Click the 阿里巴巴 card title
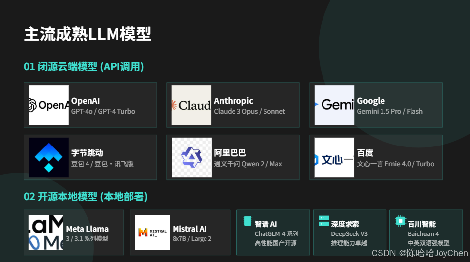This screenshot has width=470, height=262. click(x=230, y=153)
